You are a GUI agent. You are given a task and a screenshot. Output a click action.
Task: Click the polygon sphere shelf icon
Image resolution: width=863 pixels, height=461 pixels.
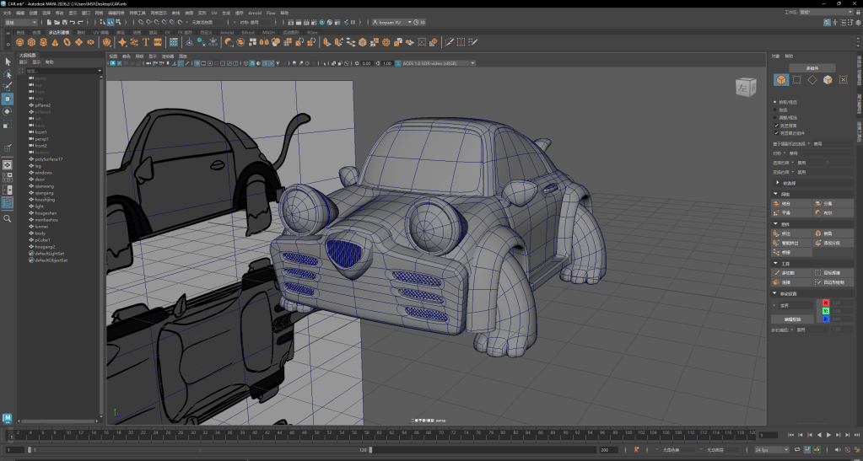pyautogui.click(x=19, y=41)
